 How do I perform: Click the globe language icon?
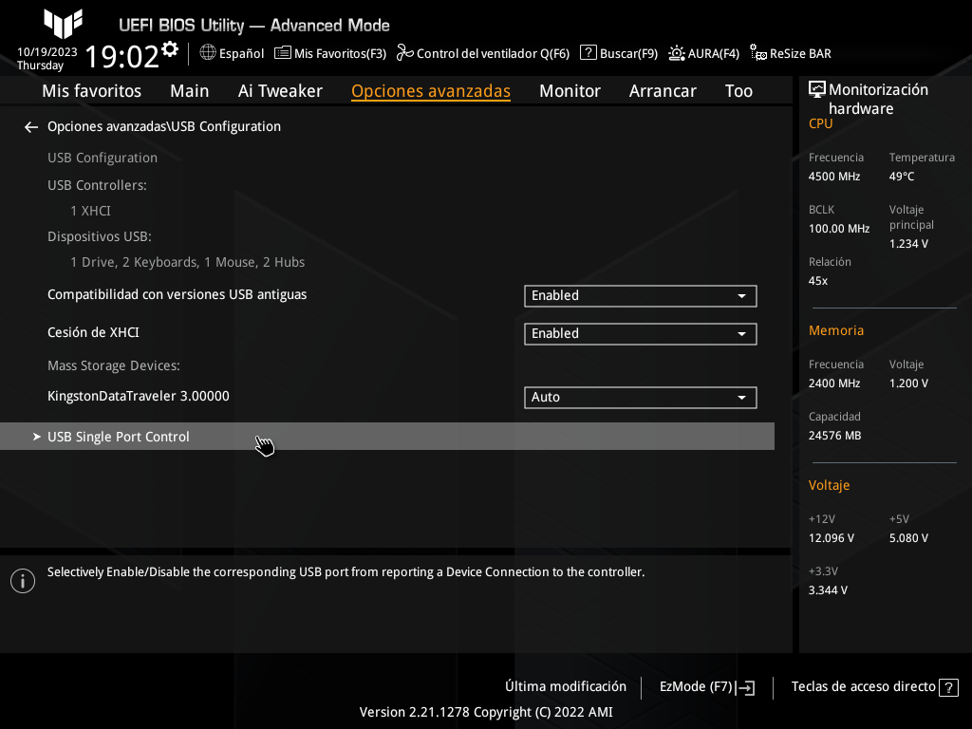(x=208, y=53)
